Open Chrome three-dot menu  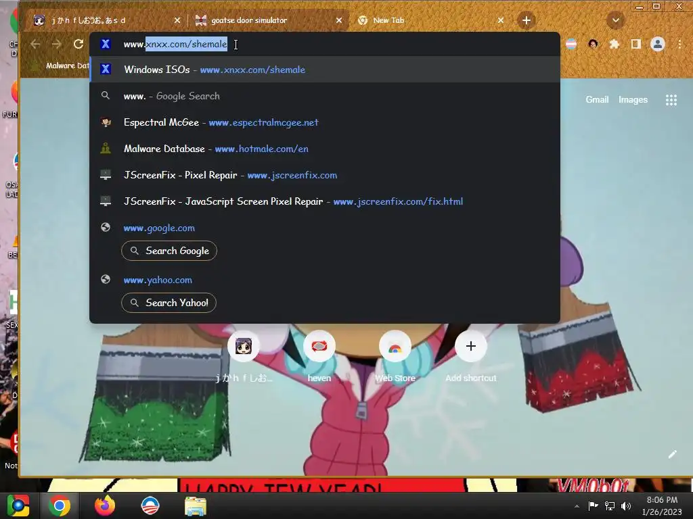[679, 44]
